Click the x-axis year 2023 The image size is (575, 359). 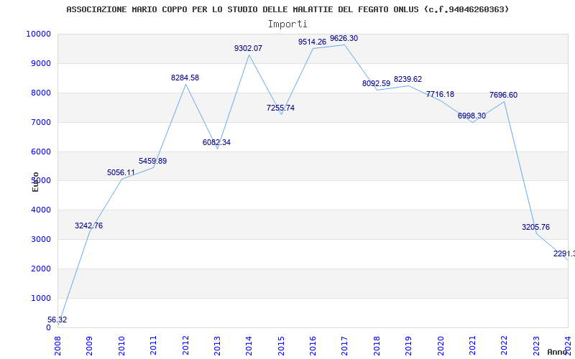coord(536,345)
